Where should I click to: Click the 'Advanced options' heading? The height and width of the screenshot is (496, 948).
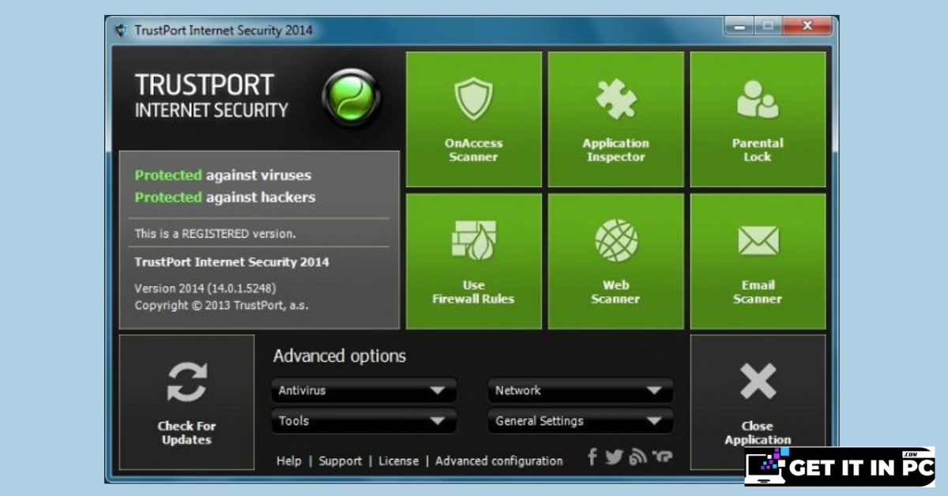pyautogui.click(x=340, y=356)
